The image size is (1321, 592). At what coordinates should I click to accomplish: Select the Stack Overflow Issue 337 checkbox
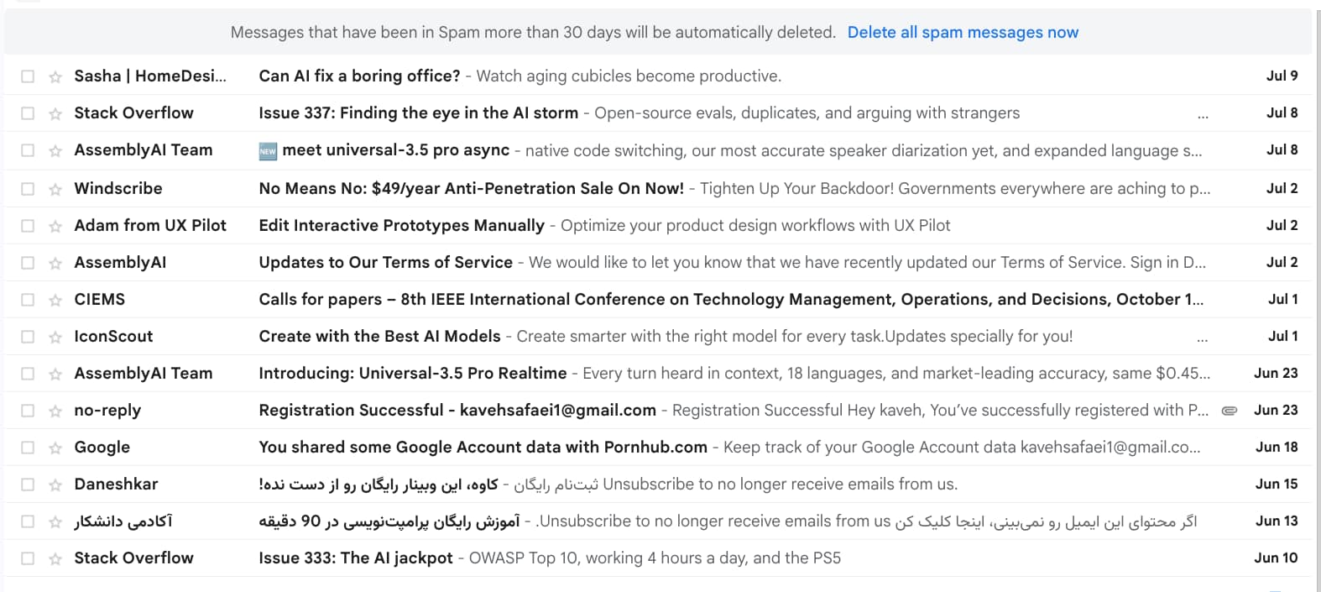[x=28, y=113]
